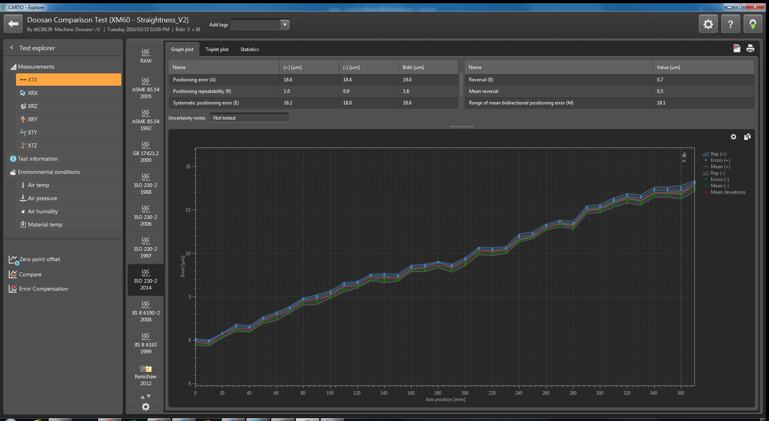Screen dimensions: 769x421
Task: Open Error Compensation
Action: (43, 289)
